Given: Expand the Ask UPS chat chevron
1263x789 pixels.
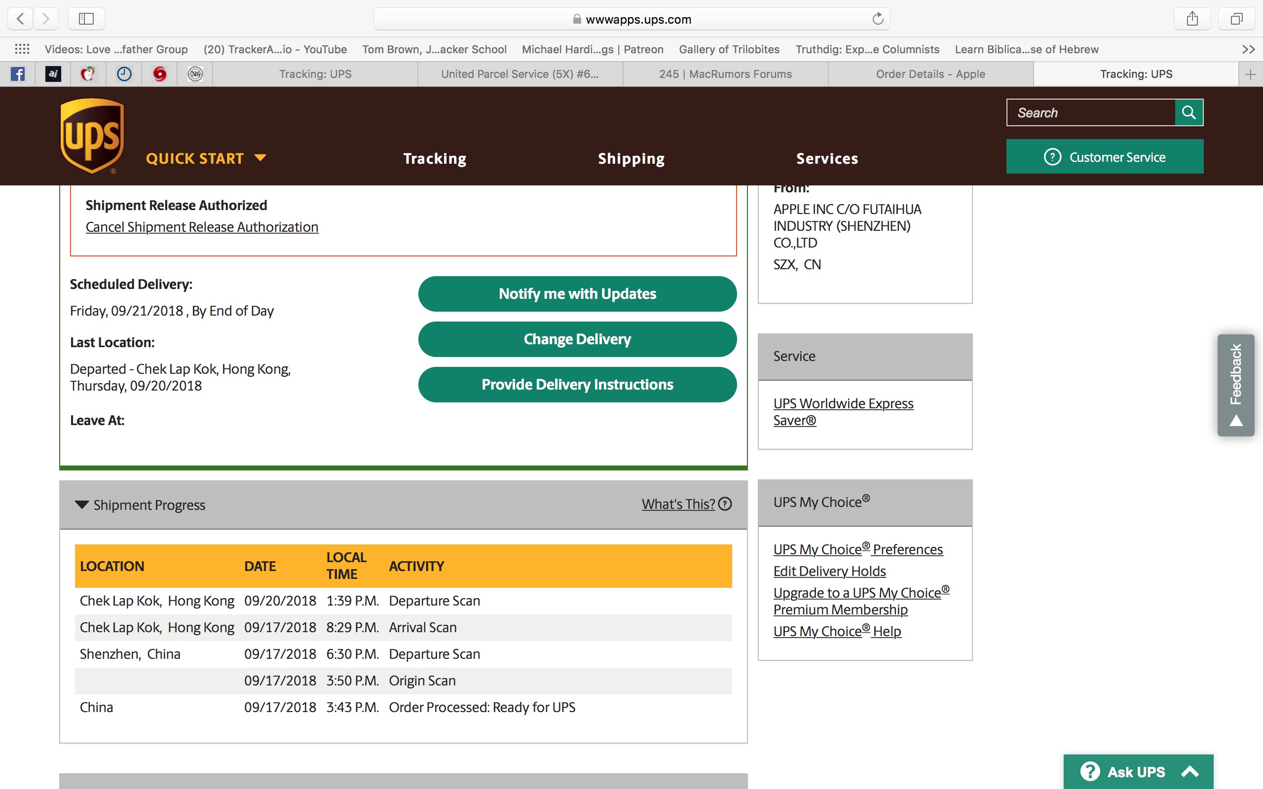Looking at the screenshot, I should point(1190,771).
